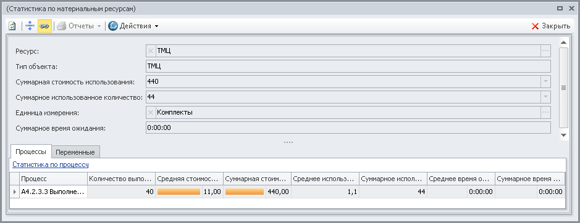580x223 pixels.
Task: Select the row indicator arrow for A4.2.3.3
Action: point(14,192)
